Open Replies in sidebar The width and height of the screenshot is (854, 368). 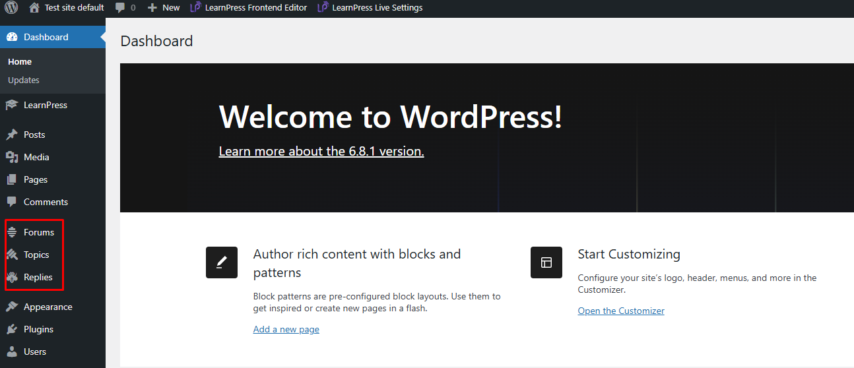pyautogui.click(x=38, y=277)
